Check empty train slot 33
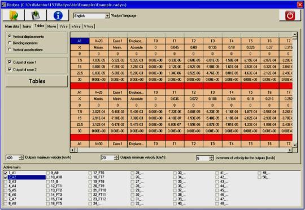Viewport: 305px width, 210px height. point(175,173)
